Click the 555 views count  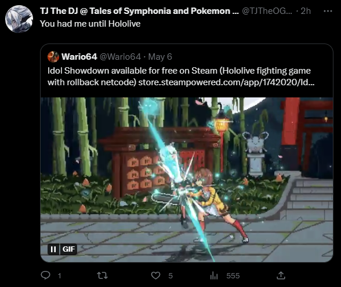pyautogui.click(x=233, y=276)
